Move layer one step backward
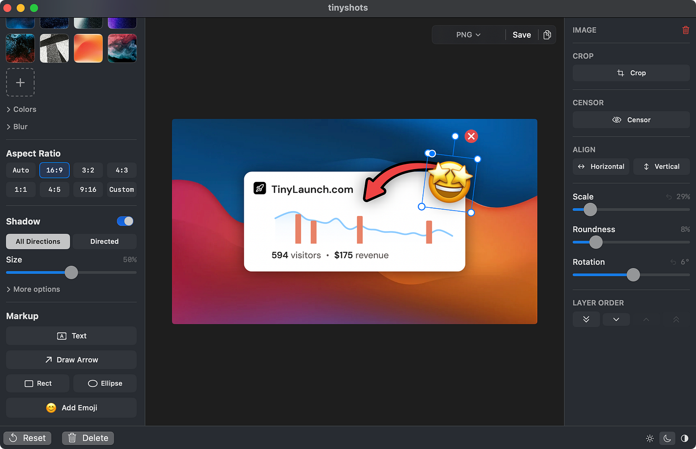 tap(616, 320)
